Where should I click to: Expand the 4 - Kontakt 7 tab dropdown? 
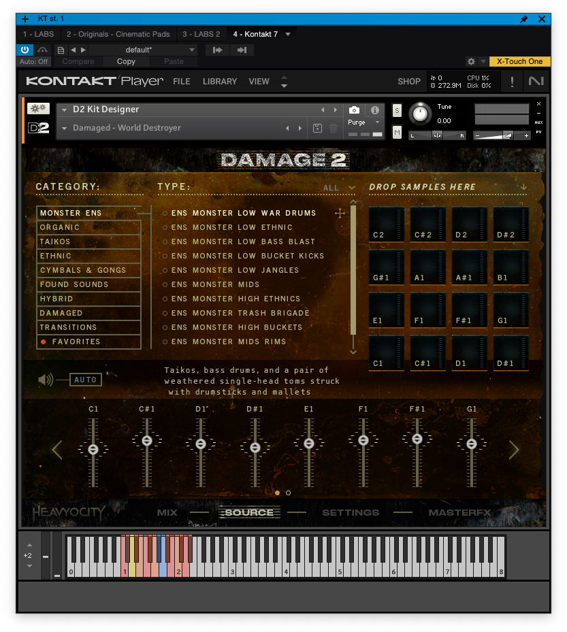pyautogui.click(x=288, y=34)
